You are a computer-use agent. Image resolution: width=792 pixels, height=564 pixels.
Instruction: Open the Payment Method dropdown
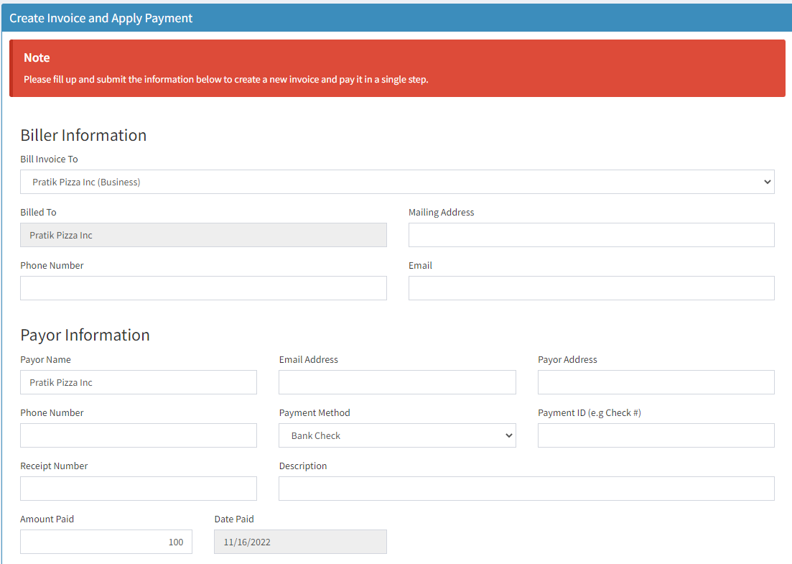click(x=397, y=435)
